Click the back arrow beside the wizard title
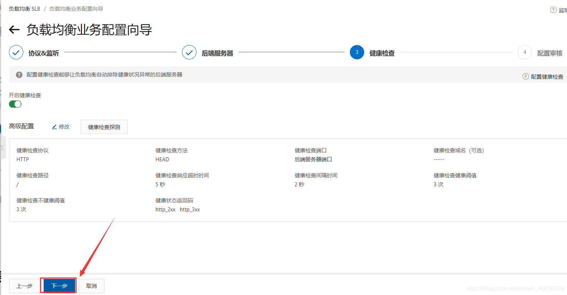The height and width of the screenshot is (295, 567). tap(14, 30)
